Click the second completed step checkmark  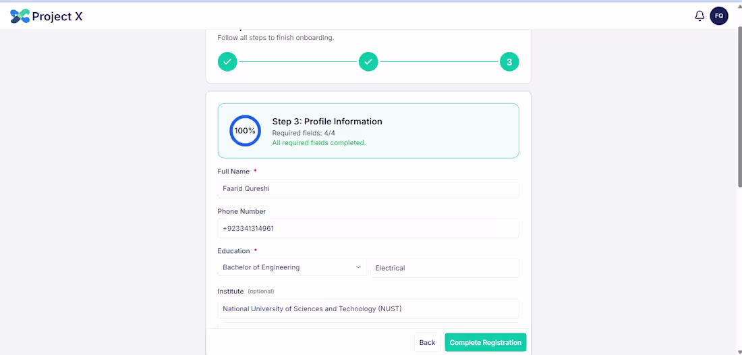[x=368, y=62]
